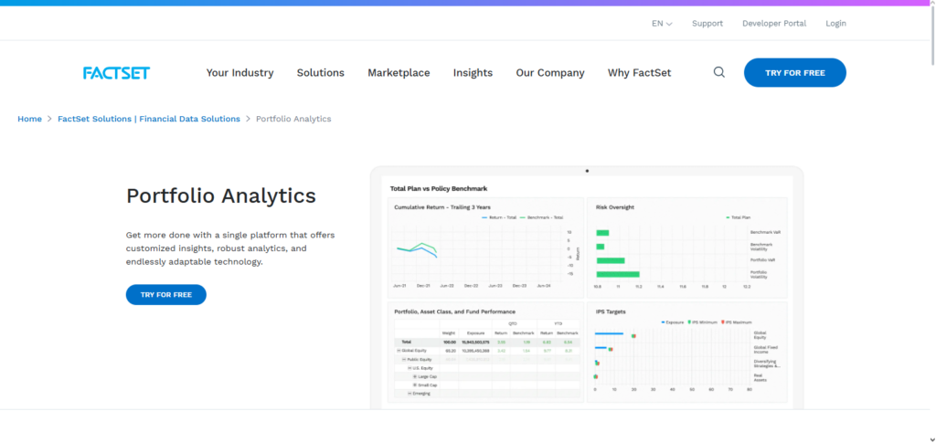The height and width of the screenshot is (443, 936).
Task: Go to Home breadcrumb
Action: pyautogui.click(x=30, y=119)
